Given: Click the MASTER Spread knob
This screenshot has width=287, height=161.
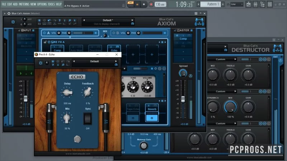Looking at the screenshot, I should tap(183, 73).
